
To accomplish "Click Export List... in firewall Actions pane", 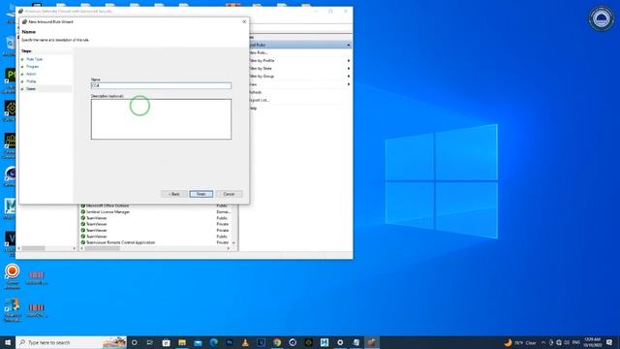I will click(x=259, y=100).
